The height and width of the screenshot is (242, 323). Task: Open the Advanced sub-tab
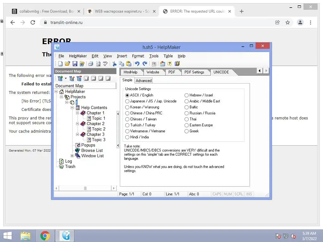tap(144, 80)
